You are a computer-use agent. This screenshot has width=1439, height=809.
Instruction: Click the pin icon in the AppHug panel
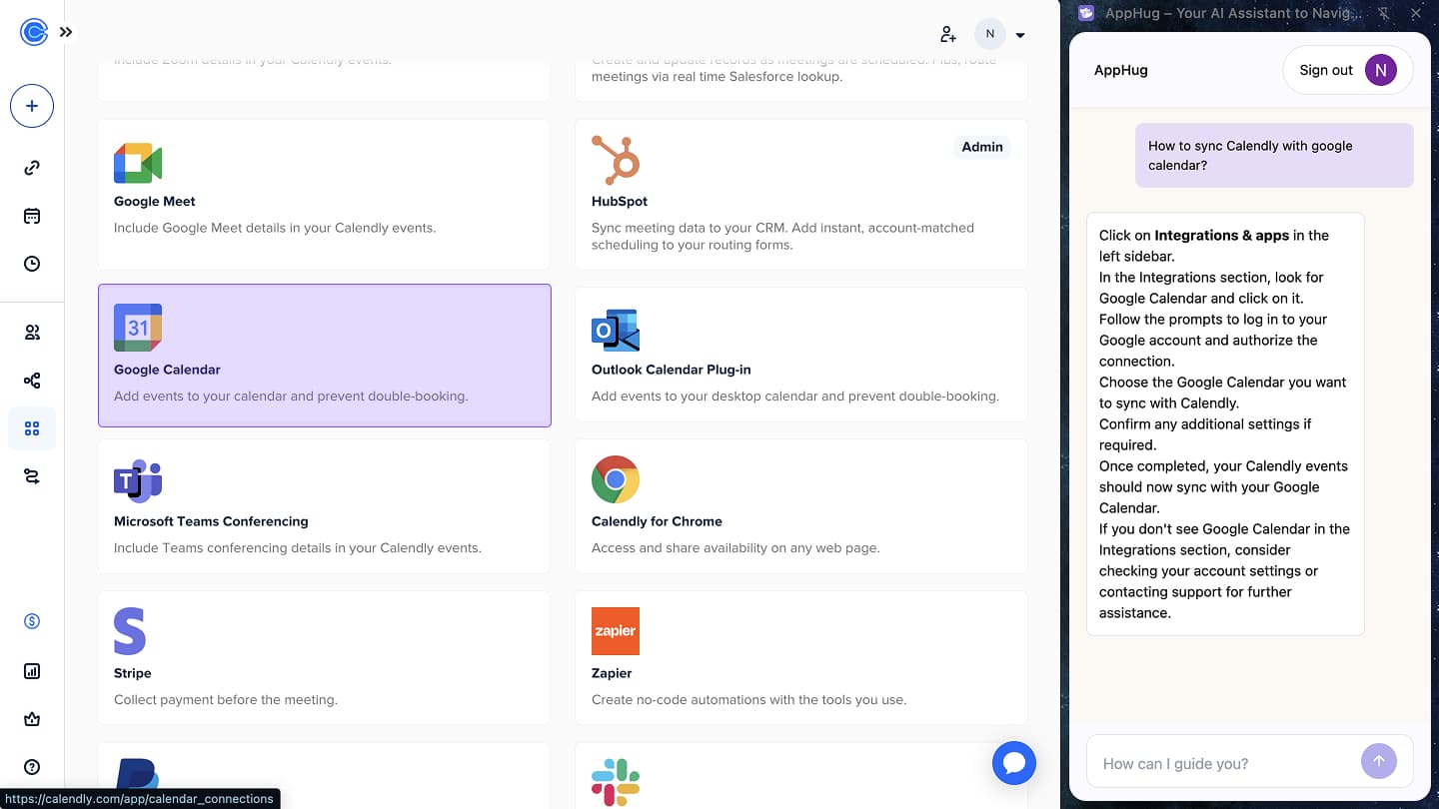pyautogui.click(x=1384, y=13)
